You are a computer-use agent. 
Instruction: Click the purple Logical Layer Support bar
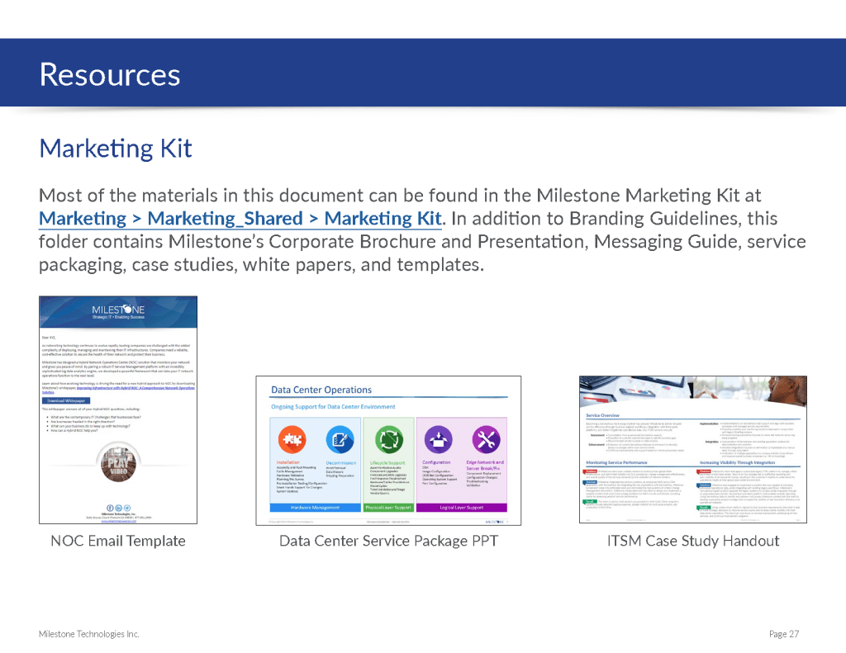[x=461, y=507]
